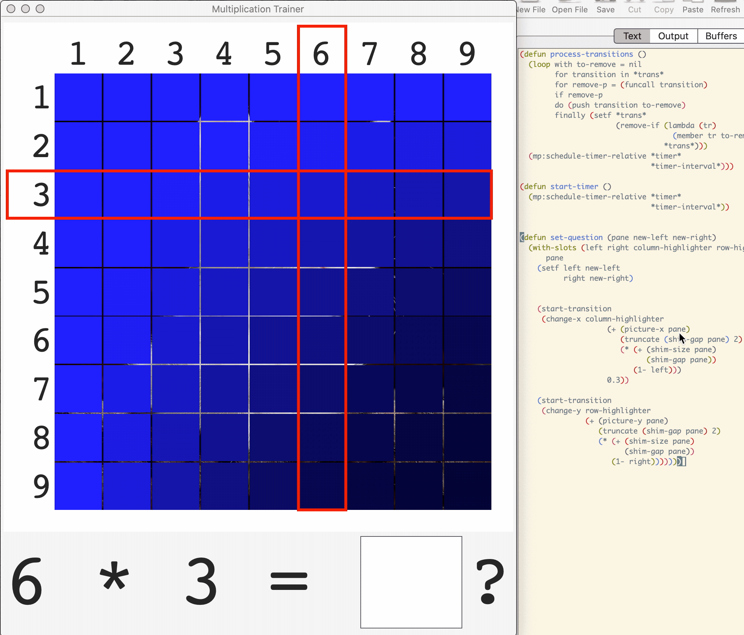
Task: Click grid cell at column 6, row 3
Action: 322,195
